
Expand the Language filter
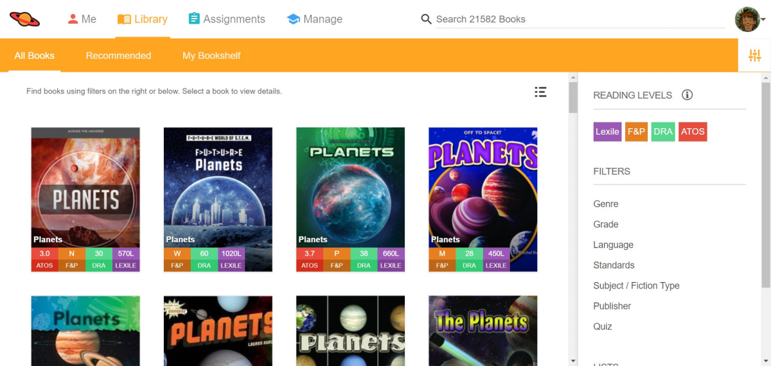[613, 245]
